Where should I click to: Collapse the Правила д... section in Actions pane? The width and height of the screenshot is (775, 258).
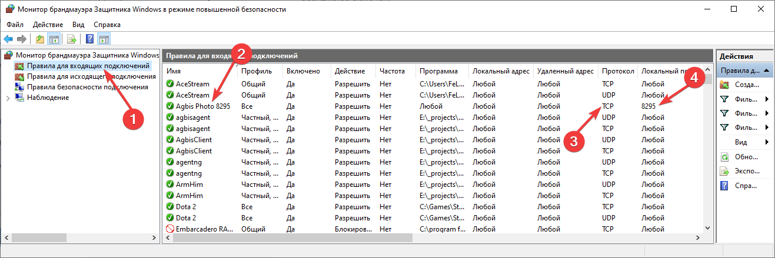pyautogui.click(x=767, y=71)
